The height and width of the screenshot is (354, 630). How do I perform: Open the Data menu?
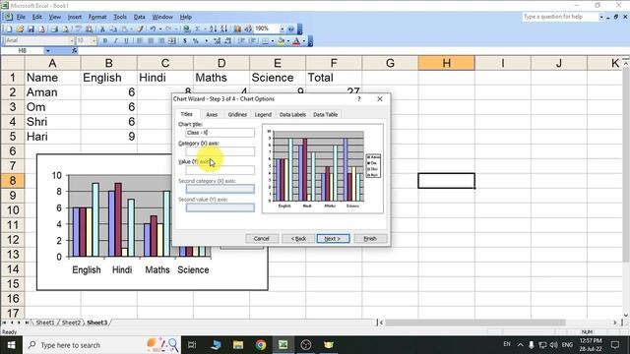(139, 17)
